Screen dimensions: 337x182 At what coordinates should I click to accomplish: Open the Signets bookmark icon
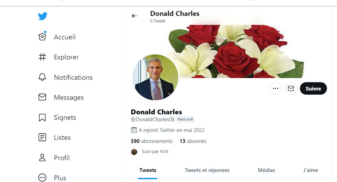[x=42, y=117]
